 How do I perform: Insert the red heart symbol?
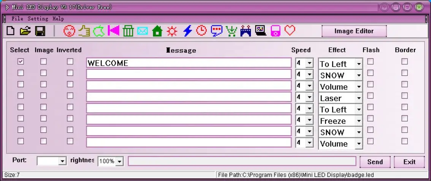coord(290,30)
